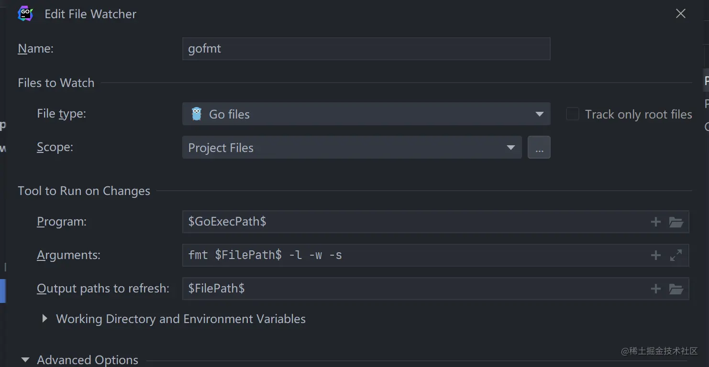Expand the Arguments field editor

click(676, 255)
